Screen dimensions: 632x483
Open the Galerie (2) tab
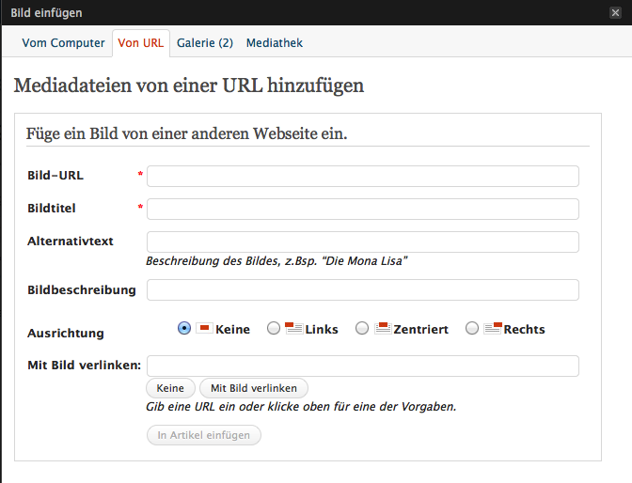(205, 43)
